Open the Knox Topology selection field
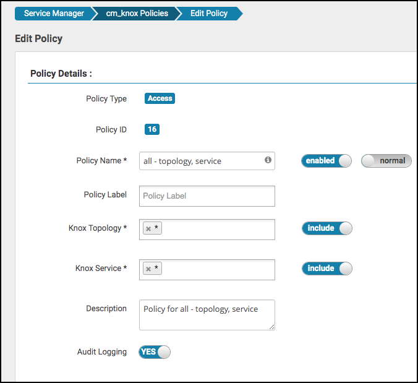418x383 pixels. (x=216, y=229)
